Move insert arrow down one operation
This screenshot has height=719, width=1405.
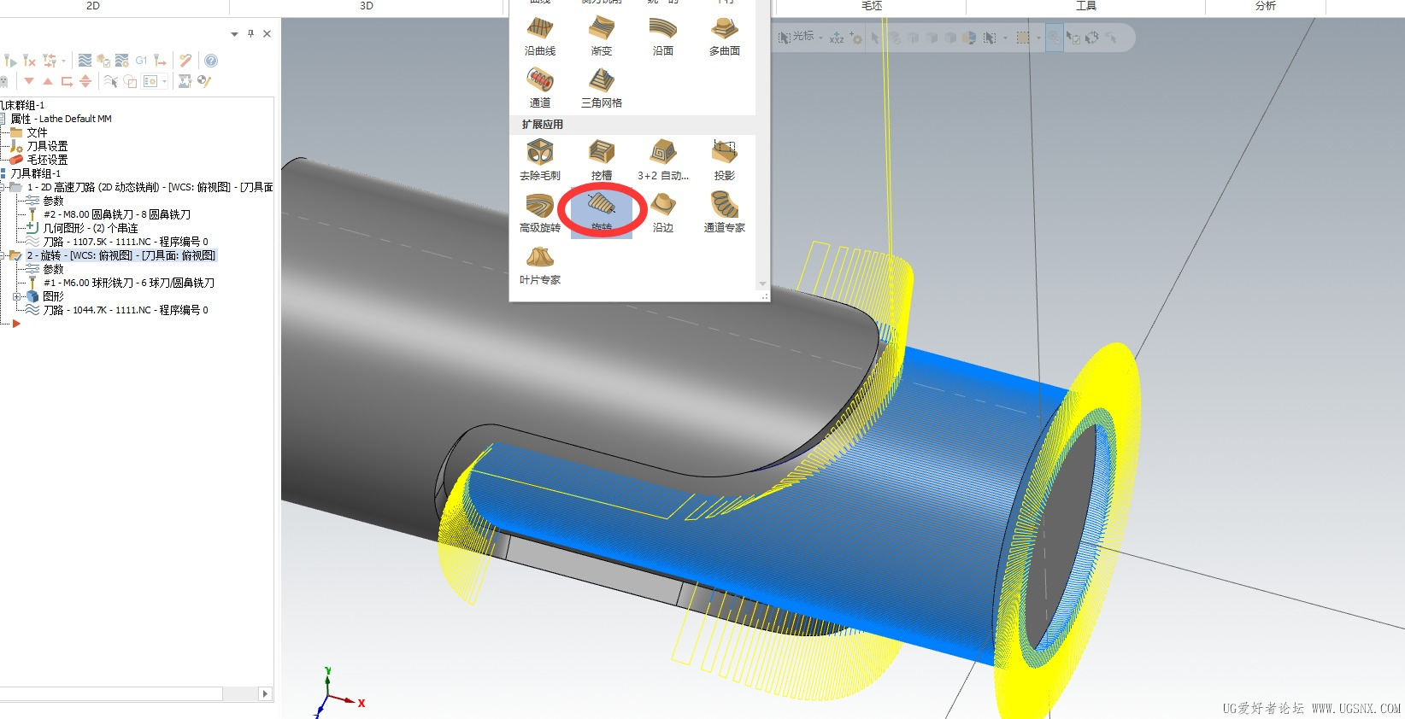[x=29, y=81]
